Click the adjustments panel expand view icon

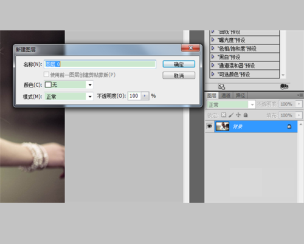221,87
